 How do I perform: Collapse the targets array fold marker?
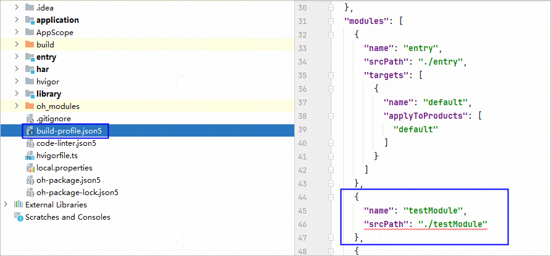331,75
